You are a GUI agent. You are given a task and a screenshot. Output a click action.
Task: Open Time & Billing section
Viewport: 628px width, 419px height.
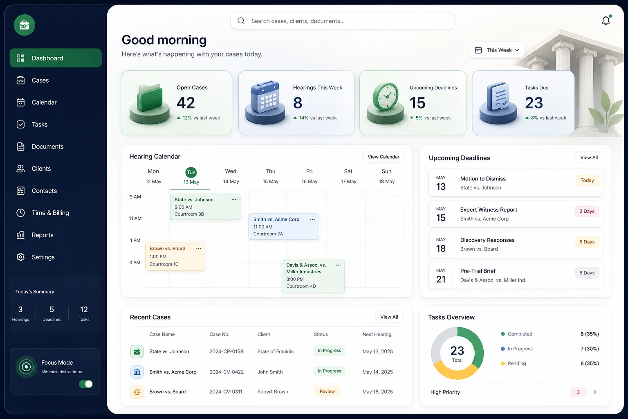(56, 213)
